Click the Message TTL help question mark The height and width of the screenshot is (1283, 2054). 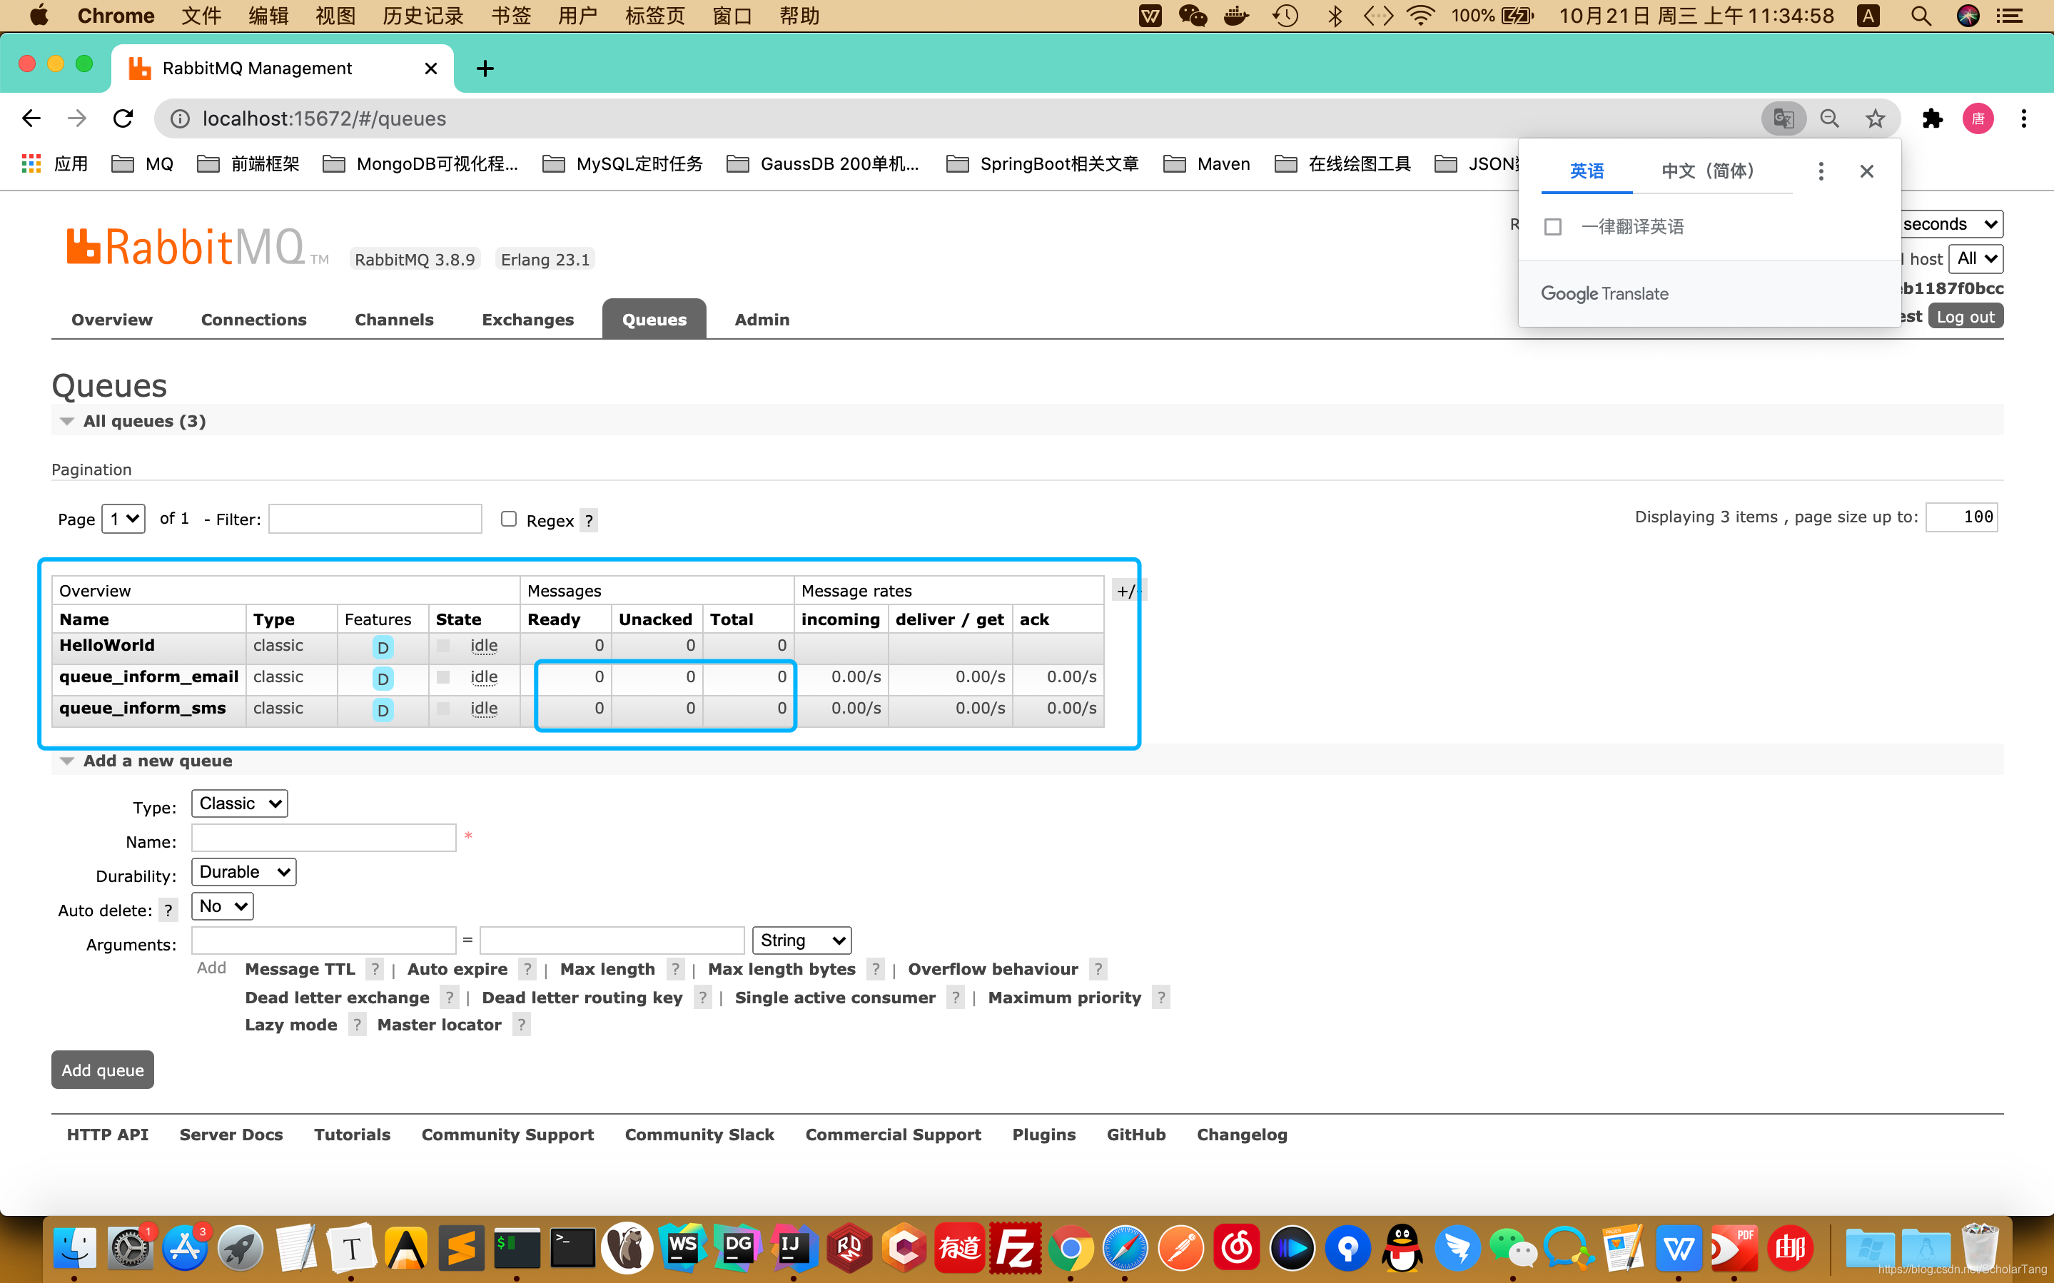tap(375, 969)
